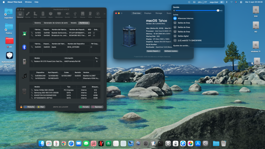Open the Help menu in menu bar
This screenshot has height=149, width=265.
pos(36,2)
